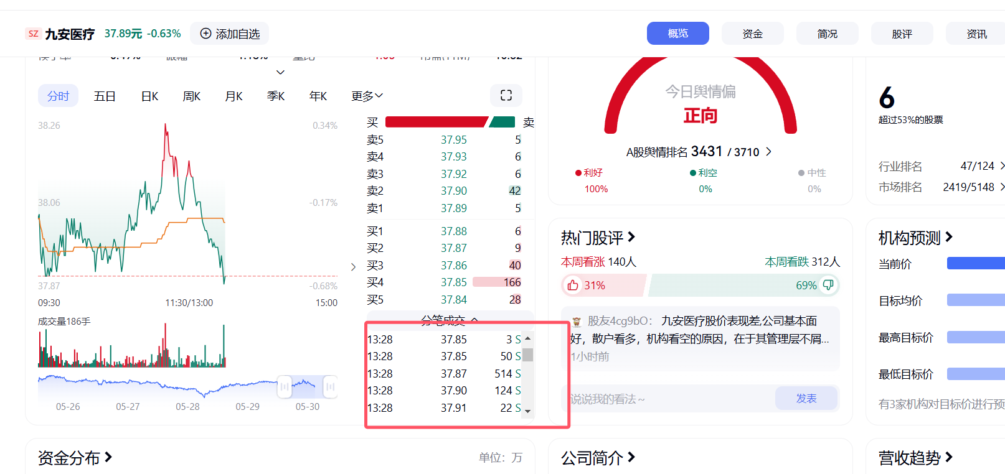Click scroll down arrow in trade list

[x=527, y=411]
